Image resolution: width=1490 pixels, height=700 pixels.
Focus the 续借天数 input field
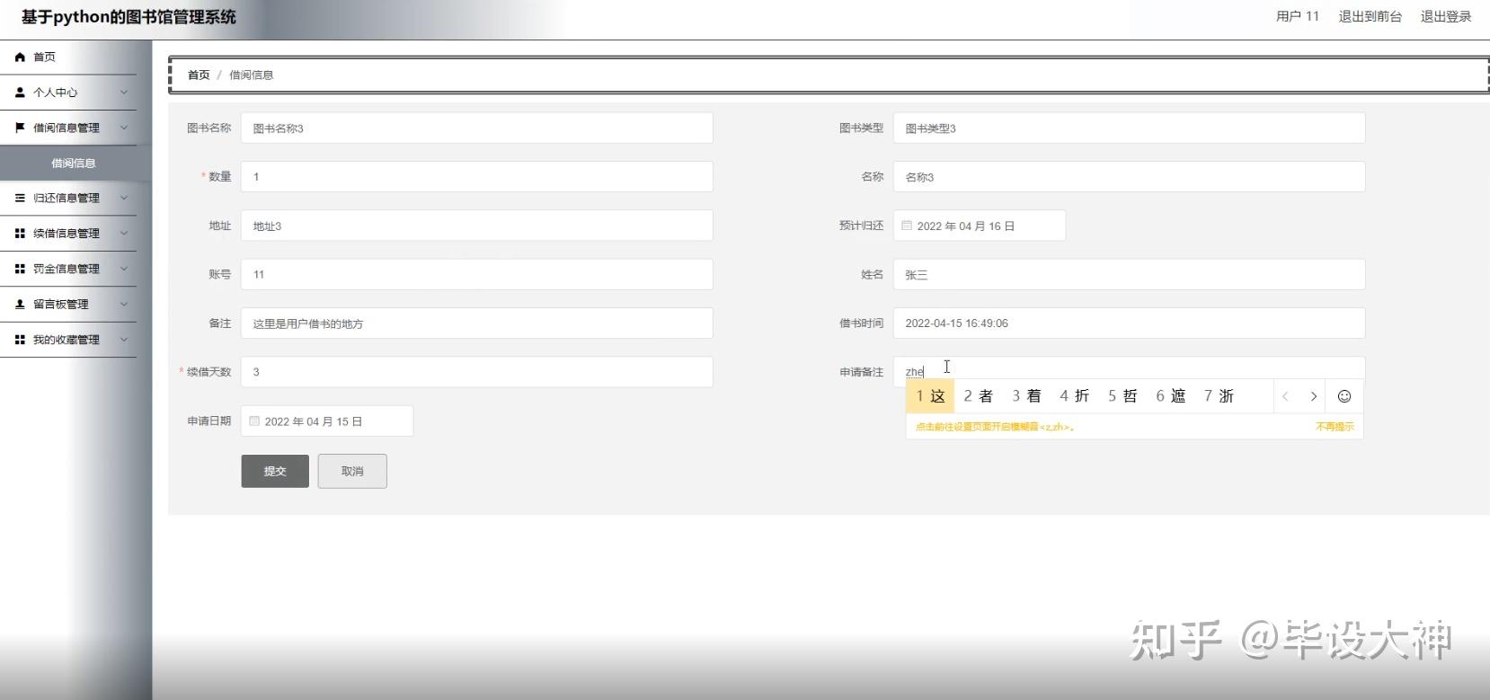(x=476, y=372)
